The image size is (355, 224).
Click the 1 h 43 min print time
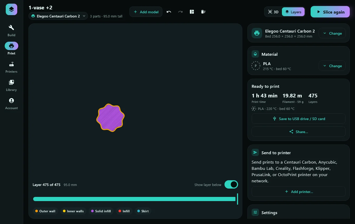[264, 96]
